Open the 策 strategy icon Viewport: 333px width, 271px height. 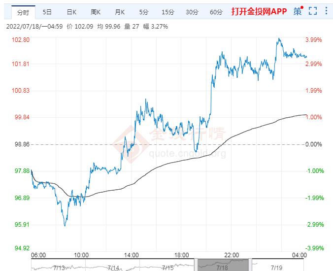pyautogui.click(x=298, y=11)
